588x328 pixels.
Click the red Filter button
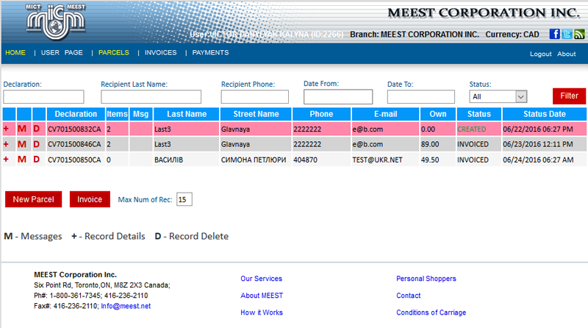[569, 96]
